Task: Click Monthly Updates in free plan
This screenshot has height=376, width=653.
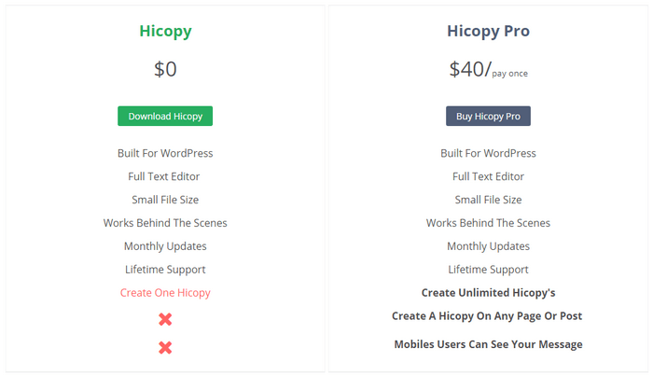Action: 165,246
